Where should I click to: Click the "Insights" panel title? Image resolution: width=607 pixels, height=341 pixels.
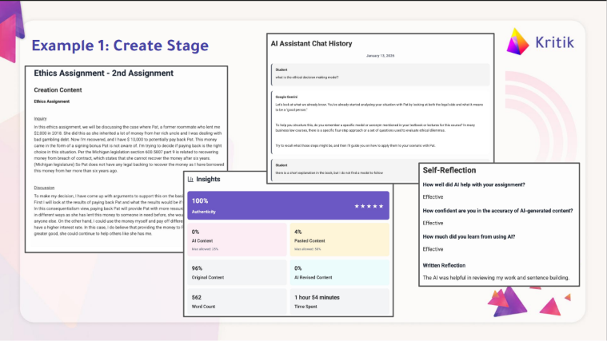[208, 180]
